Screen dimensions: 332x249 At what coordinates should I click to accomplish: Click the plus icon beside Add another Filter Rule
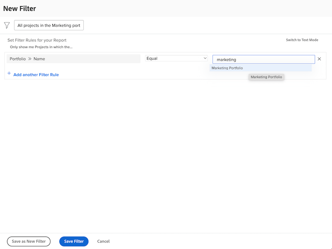9,73
